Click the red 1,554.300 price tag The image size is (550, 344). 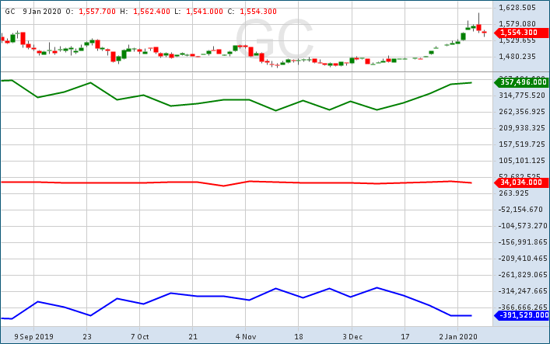pos(521,33)
